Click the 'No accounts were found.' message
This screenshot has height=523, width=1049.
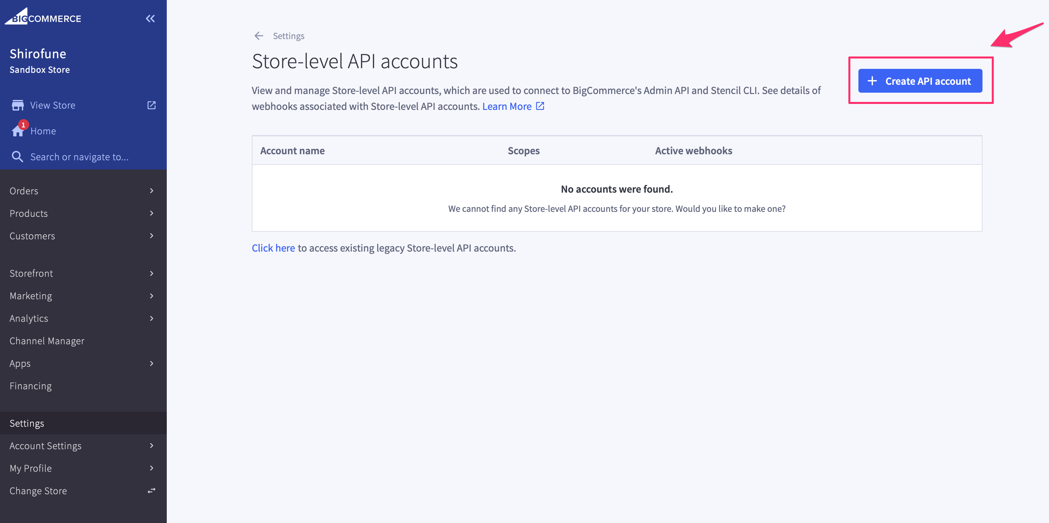pos(616,189)
